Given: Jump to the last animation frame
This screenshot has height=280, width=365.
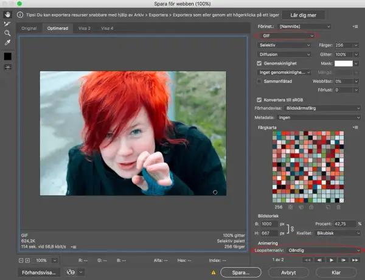Looking at the screenshot, I should coord(355,260).
